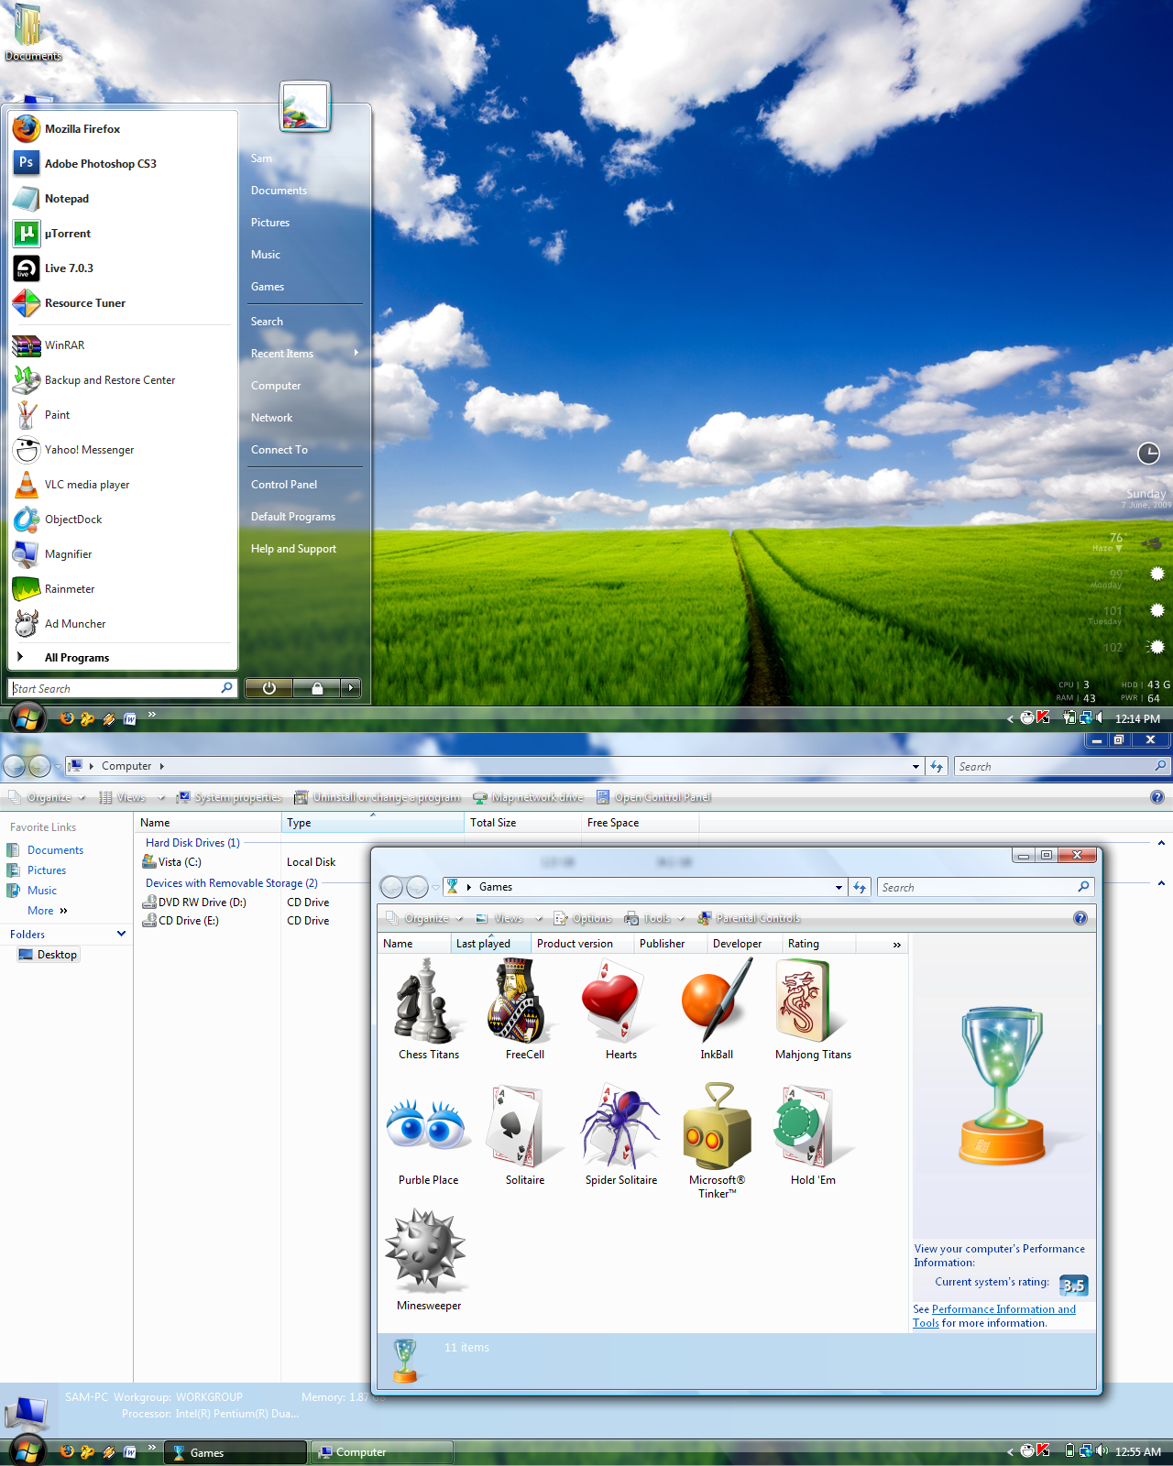Launch Adobe Photoshop CS3 from Start menu
Viewport: 1173px width, 1466px height.
tap(123, 164)
